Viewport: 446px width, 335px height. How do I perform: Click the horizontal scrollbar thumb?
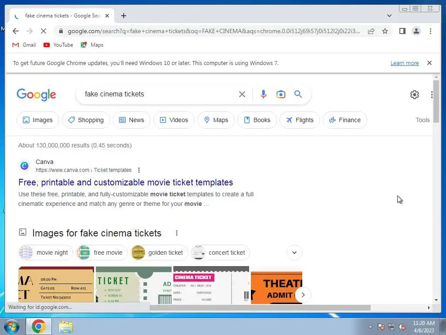(260, 308)
